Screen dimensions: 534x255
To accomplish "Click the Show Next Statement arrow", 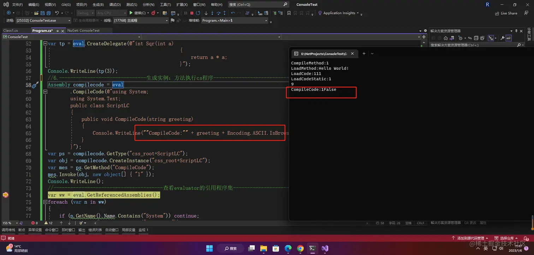I will point(206,13).
